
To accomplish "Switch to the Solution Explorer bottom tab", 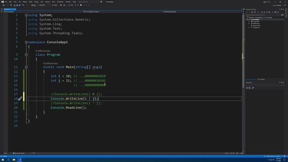I will click(x=251, y=79).
